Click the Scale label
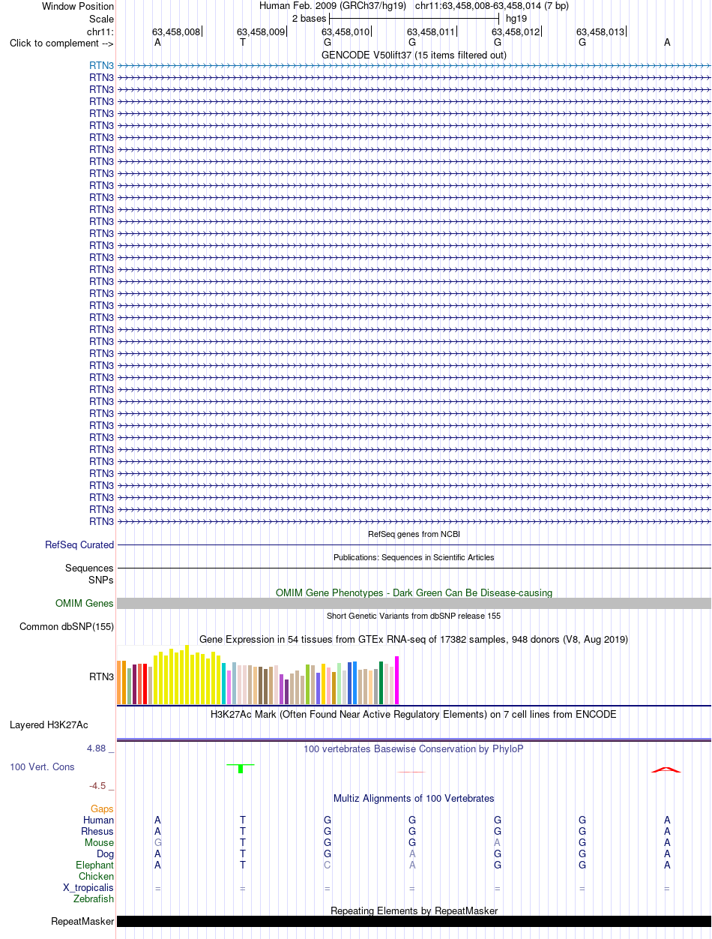The image size is (712, 939). pyautogui.click(x=101, y=18)
